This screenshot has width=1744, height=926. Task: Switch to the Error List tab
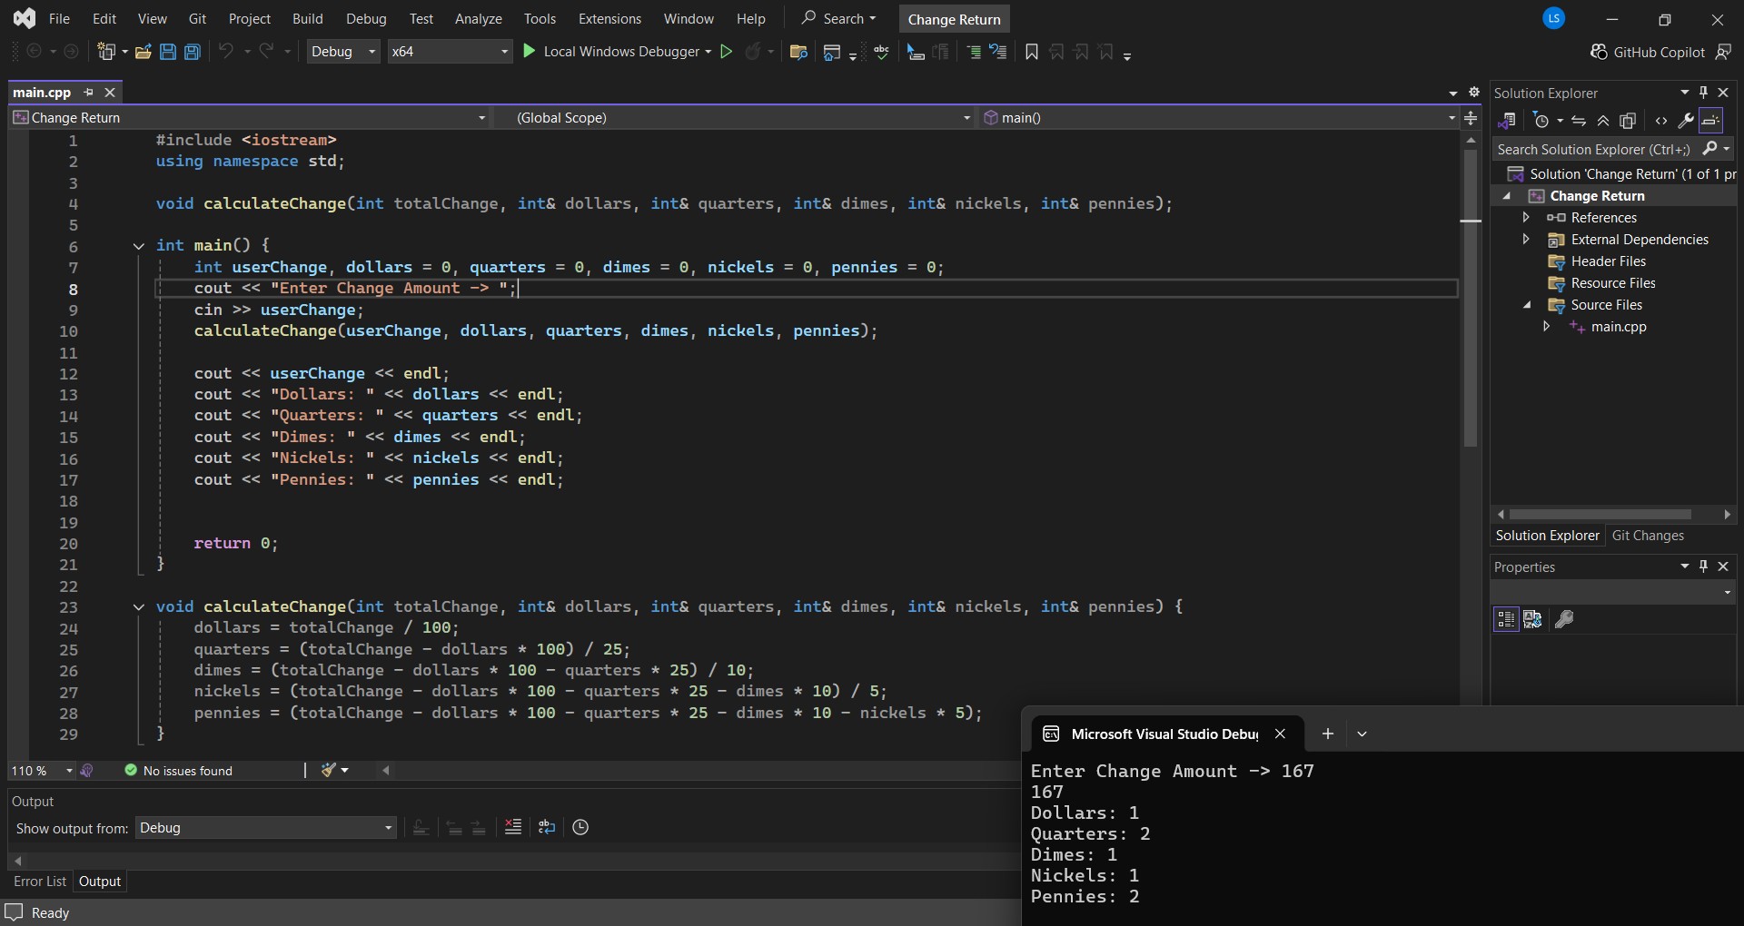click(40, 881)
